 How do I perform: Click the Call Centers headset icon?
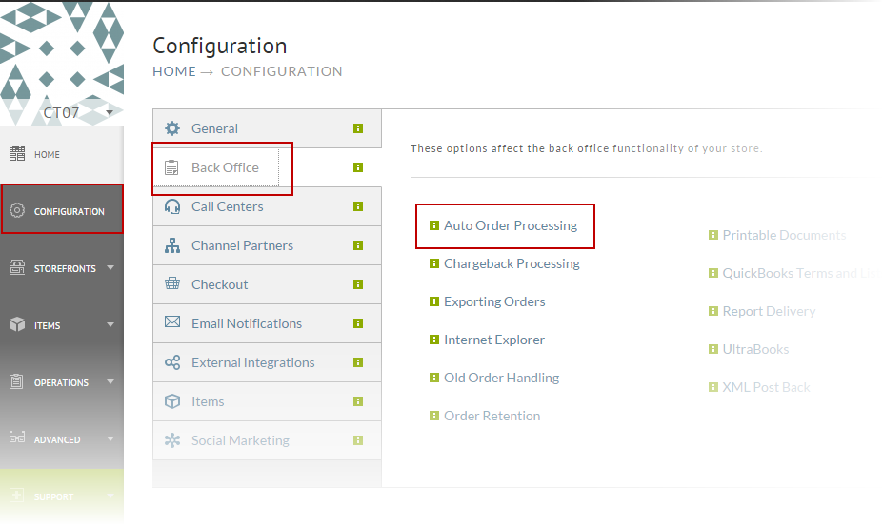[x=172, y=206]
